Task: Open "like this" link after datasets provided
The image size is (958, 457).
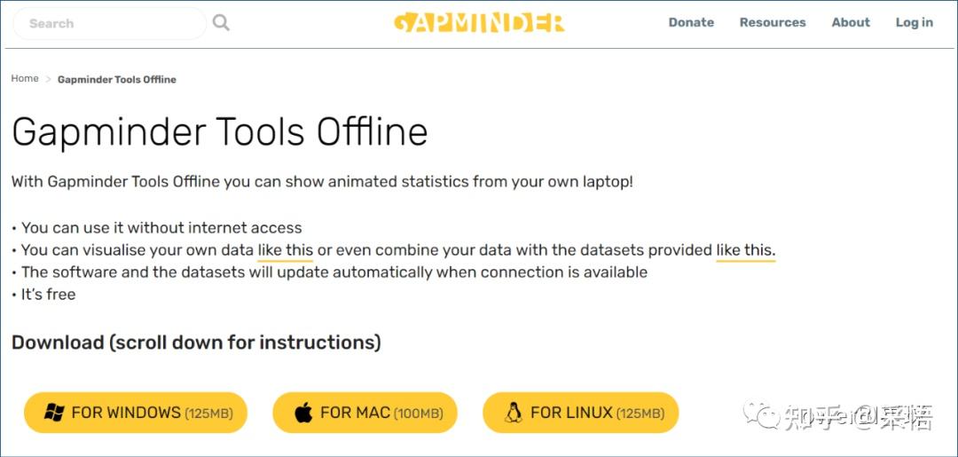Action: 745,250
